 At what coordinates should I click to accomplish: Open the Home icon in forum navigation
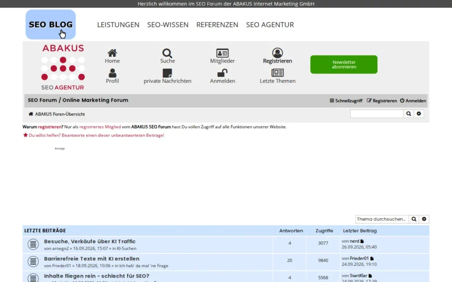click(x=112, y=53)
